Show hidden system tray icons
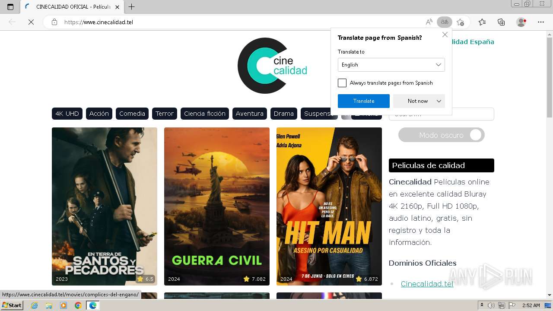The height and width of the screenshot is (311, 553). pos(482,305)
